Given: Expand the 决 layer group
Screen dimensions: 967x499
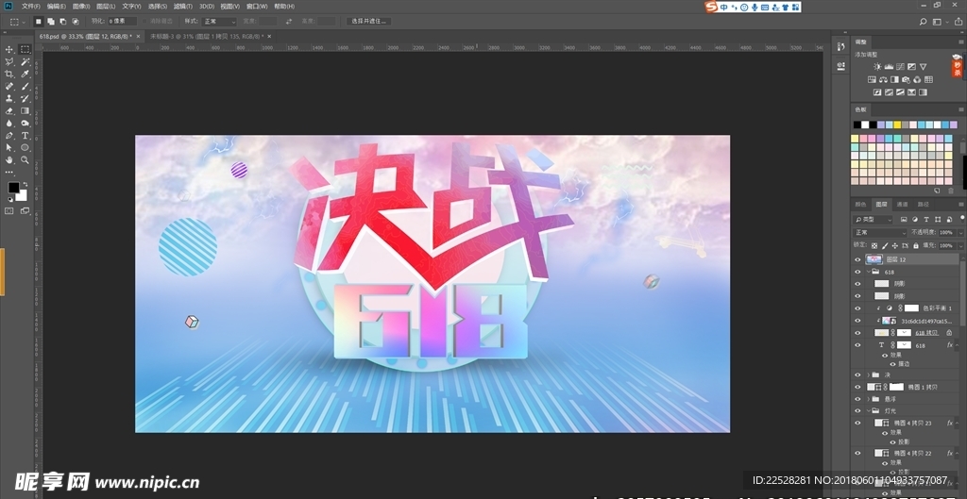Looking at the screenshot, I should (x=869, y=374).
